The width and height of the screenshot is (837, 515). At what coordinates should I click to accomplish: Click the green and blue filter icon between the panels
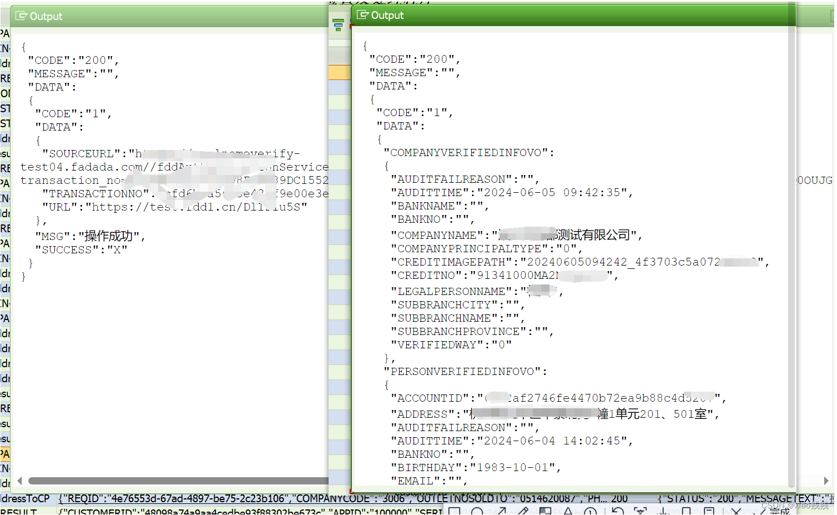point(338,24)
